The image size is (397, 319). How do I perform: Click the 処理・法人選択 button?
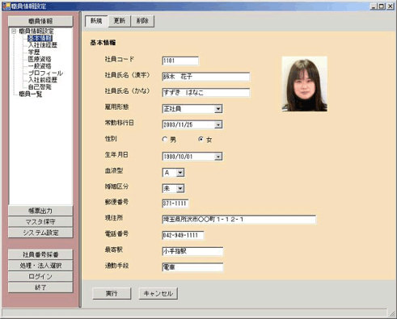coord(40,266)
